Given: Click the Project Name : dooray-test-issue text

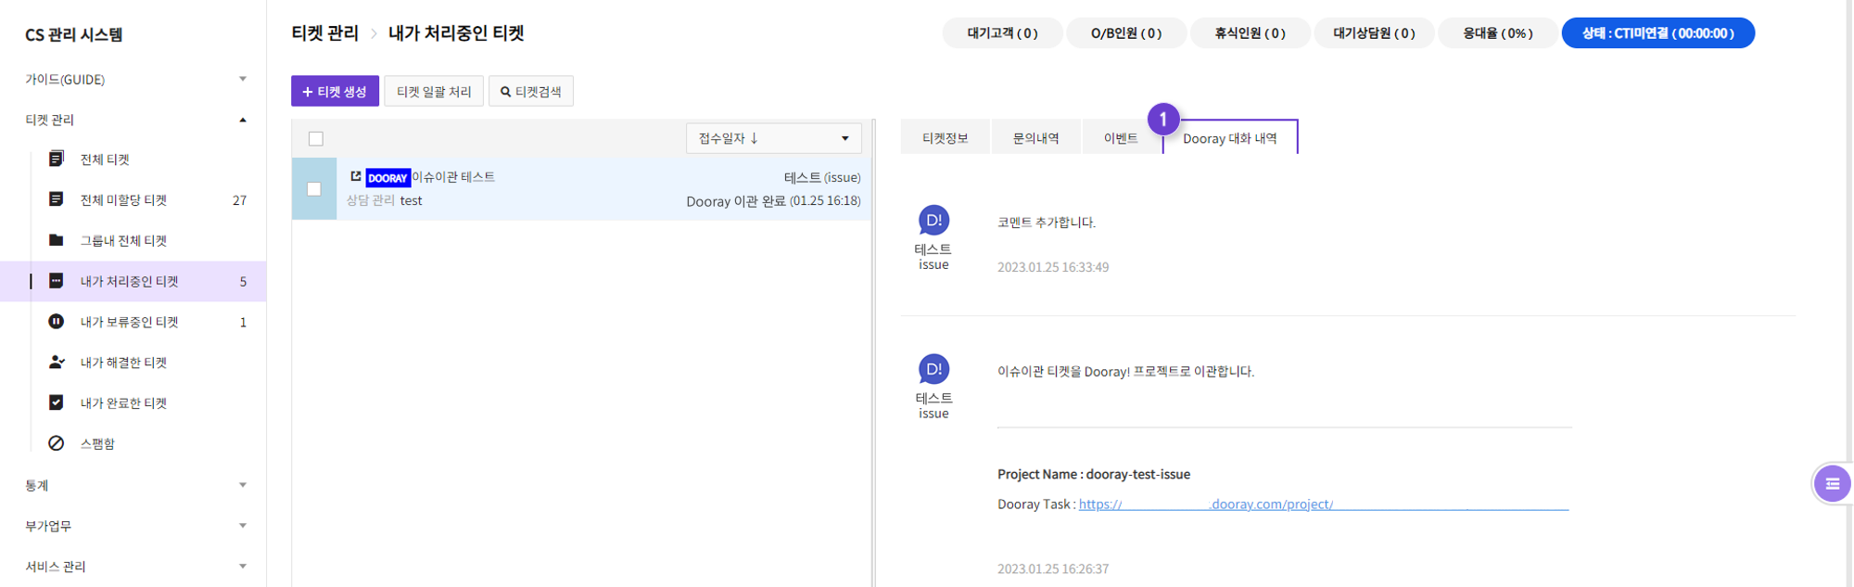Looking at the screenshot, I should click(1094, 474).
